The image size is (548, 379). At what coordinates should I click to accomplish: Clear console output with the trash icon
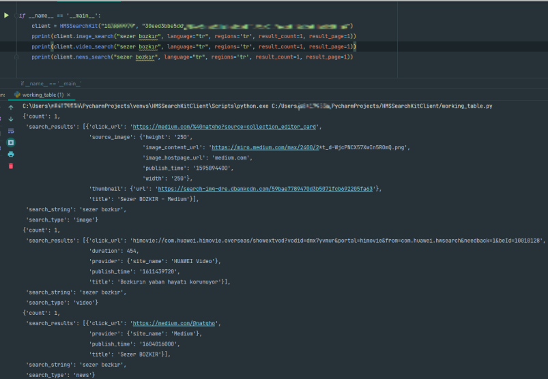click(11, 166)
